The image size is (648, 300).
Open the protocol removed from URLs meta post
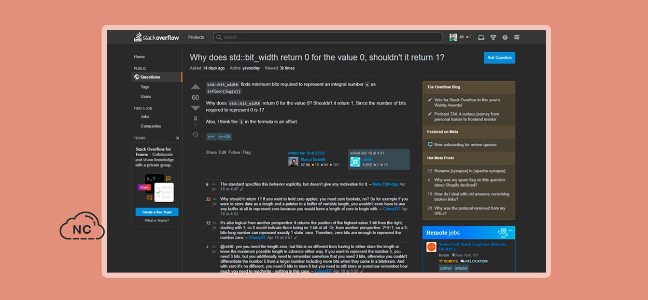click(x=470, y=211)
